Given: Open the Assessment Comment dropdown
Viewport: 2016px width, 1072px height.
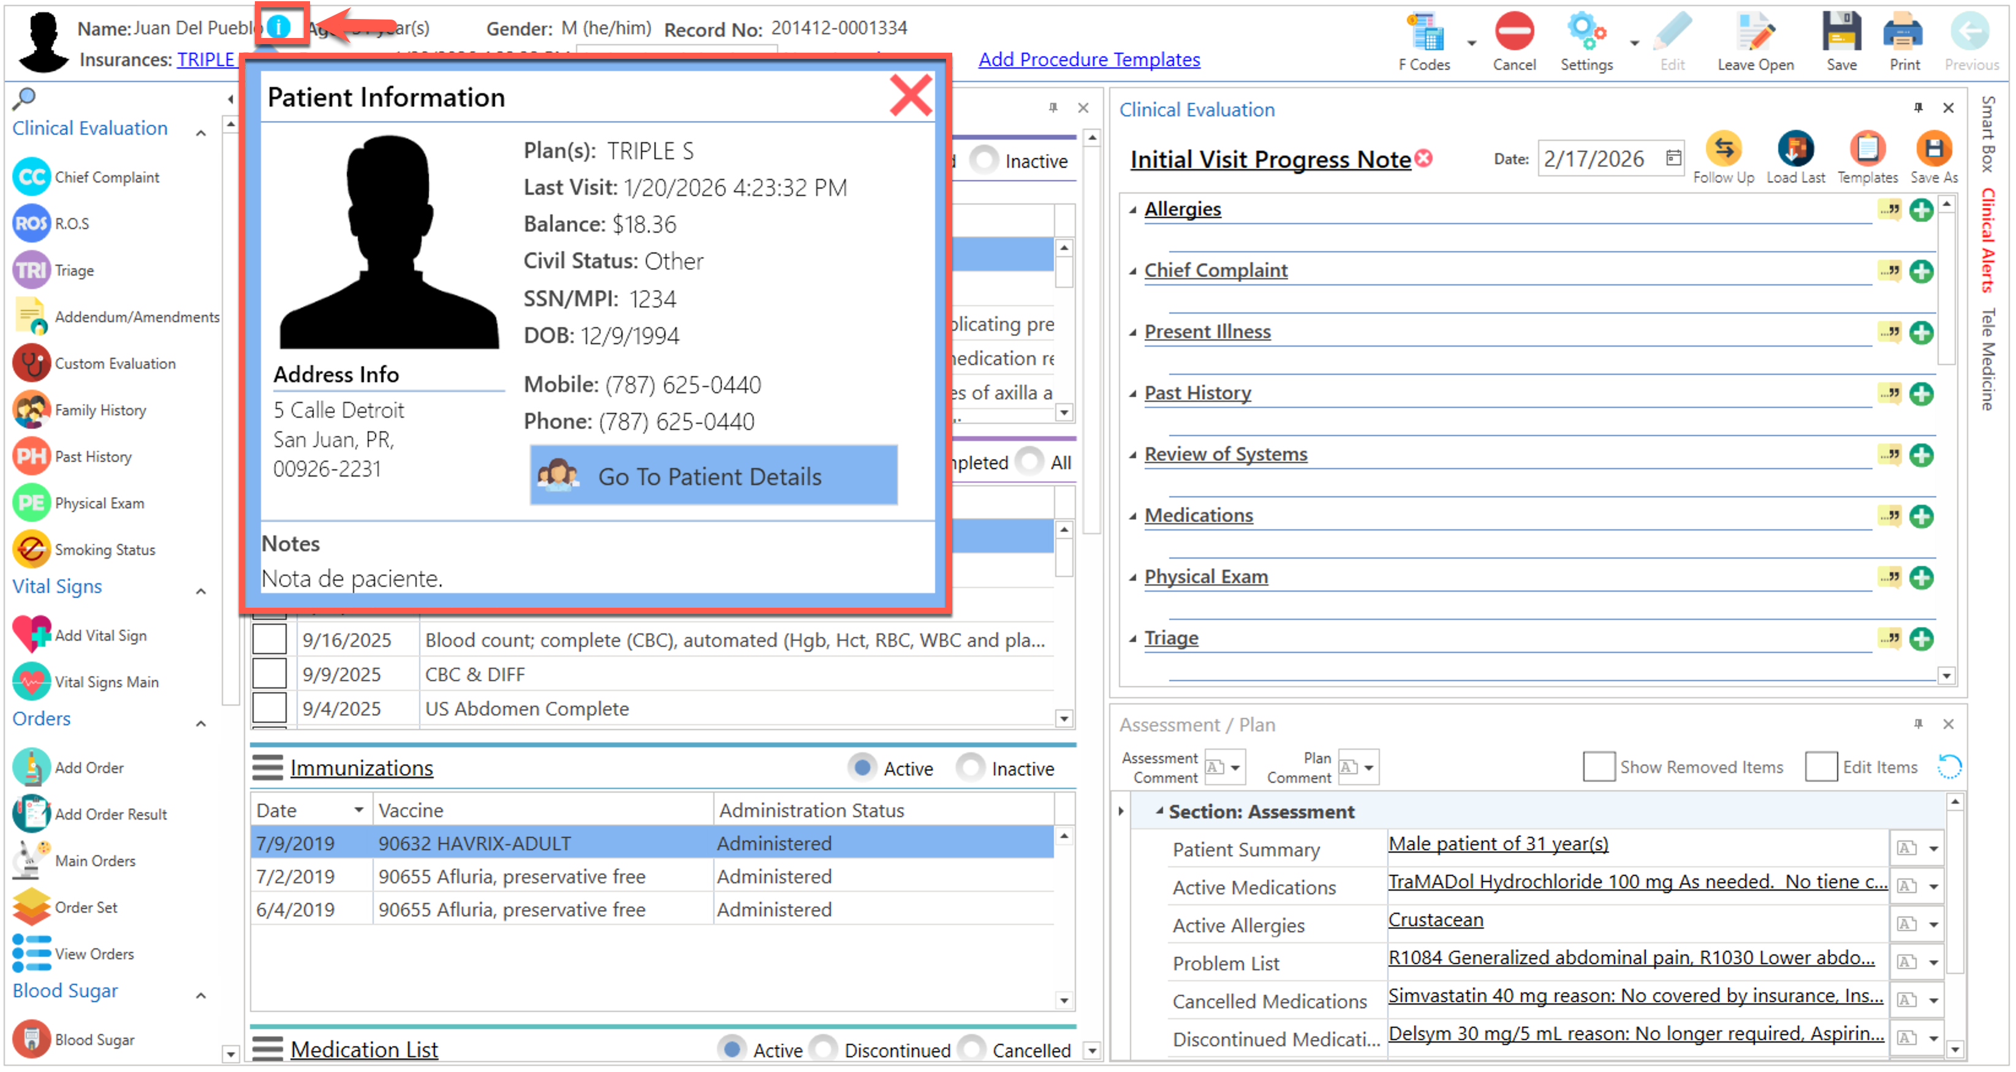Looking at the screenshot, I should [x=1235, y=768].
